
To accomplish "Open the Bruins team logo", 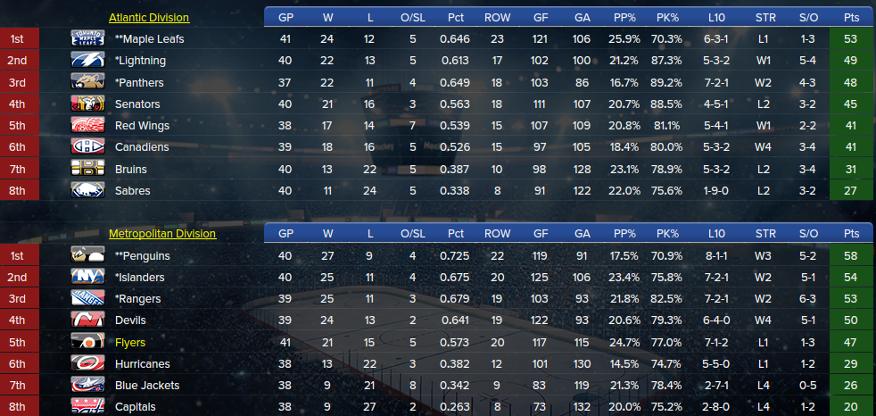I will (87, 169).
